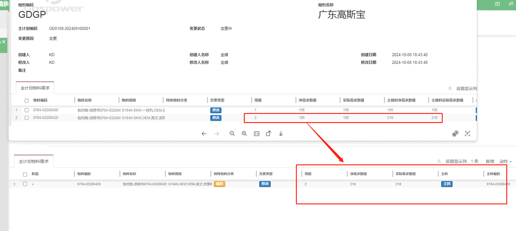Click 主替料净需求数量 column header
Viewport: 516px width, 231px height.
pos(401,100)
